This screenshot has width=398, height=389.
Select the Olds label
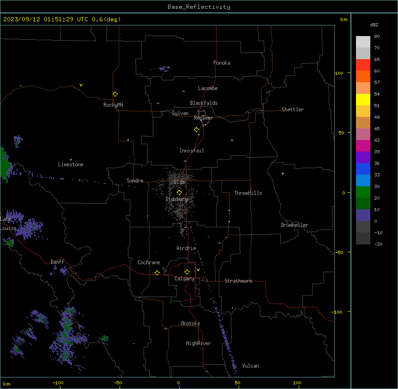click(x=179, y=182)
